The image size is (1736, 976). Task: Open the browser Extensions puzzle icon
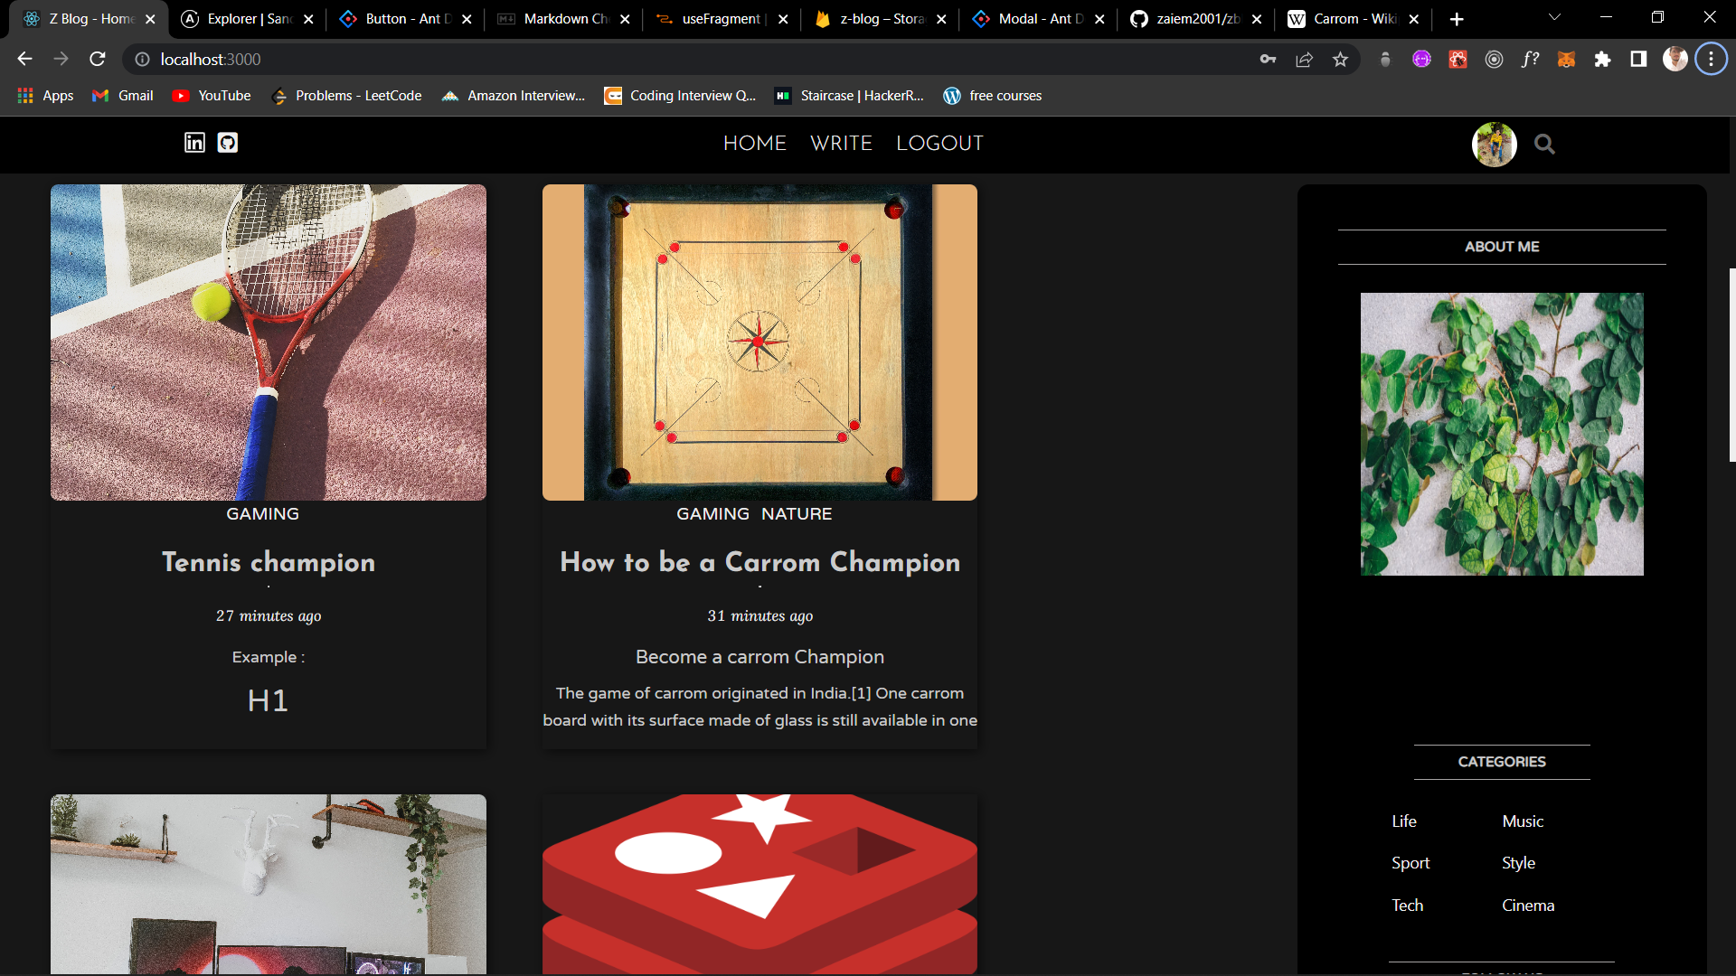tap(1602, 60)
